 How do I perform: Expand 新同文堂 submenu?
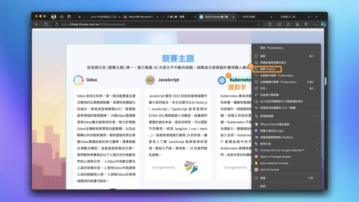286,144
